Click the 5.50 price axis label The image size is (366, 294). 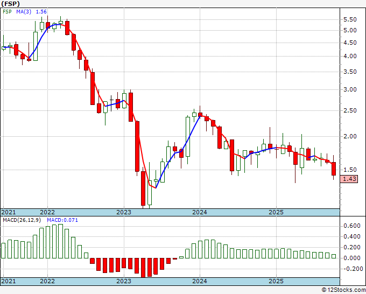pos(350,19)
